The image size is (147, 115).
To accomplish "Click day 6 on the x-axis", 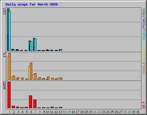I will click(31, 112).
